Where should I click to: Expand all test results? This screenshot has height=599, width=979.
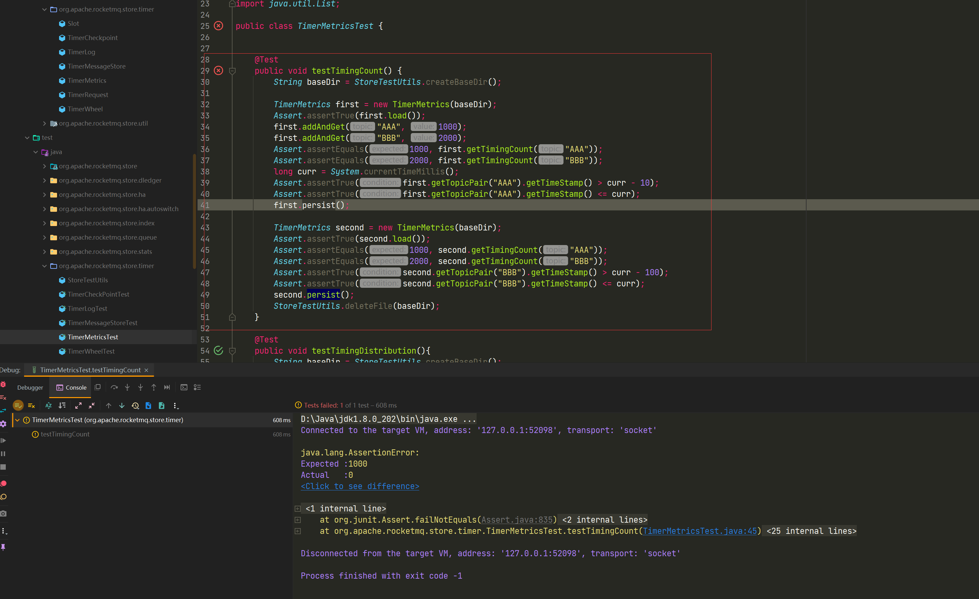[x=78, y=406]
